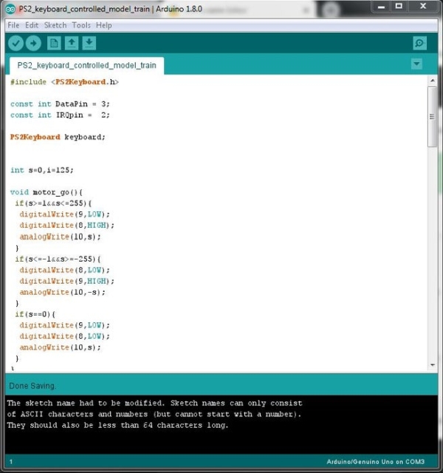Close the Arduino window
The image size is (443, 473).
[423, 7]
